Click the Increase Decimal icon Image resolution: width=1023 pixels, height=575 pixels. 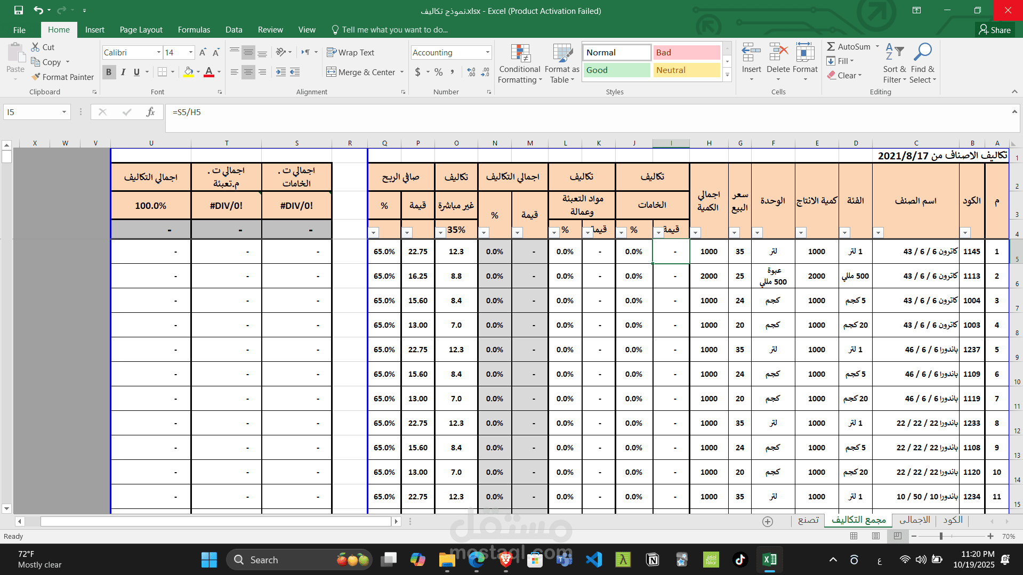(471, 72)
